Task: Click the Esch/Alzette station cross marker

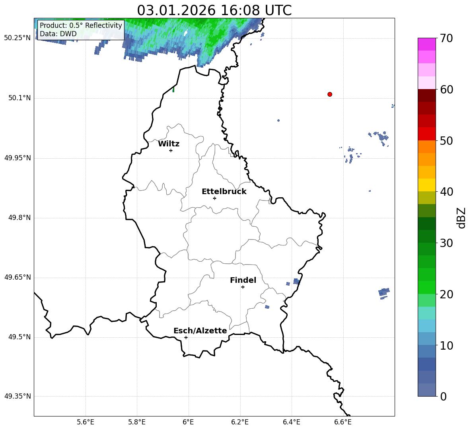Action: [186, 337]
